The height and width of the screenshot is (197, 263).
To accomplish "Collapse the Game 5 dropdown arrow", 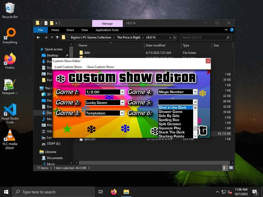I will [195, 102].
